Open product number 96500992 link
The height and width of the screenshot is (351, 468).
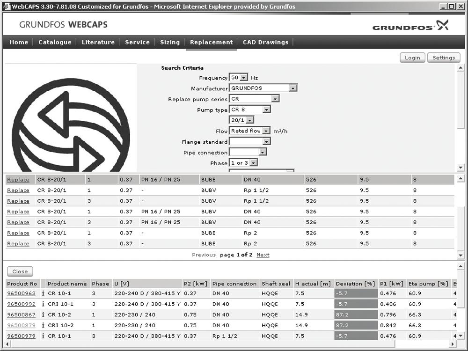click(21, 304)
